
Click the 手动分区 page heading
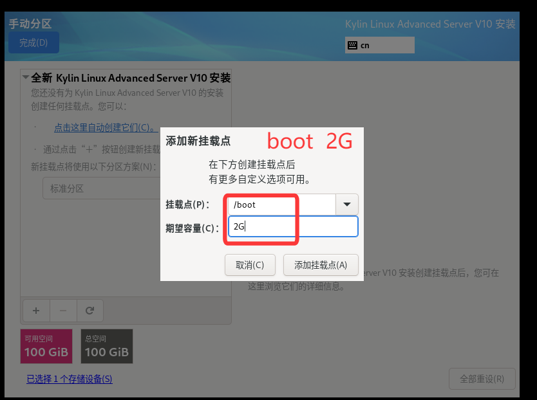tap(30, 24)
